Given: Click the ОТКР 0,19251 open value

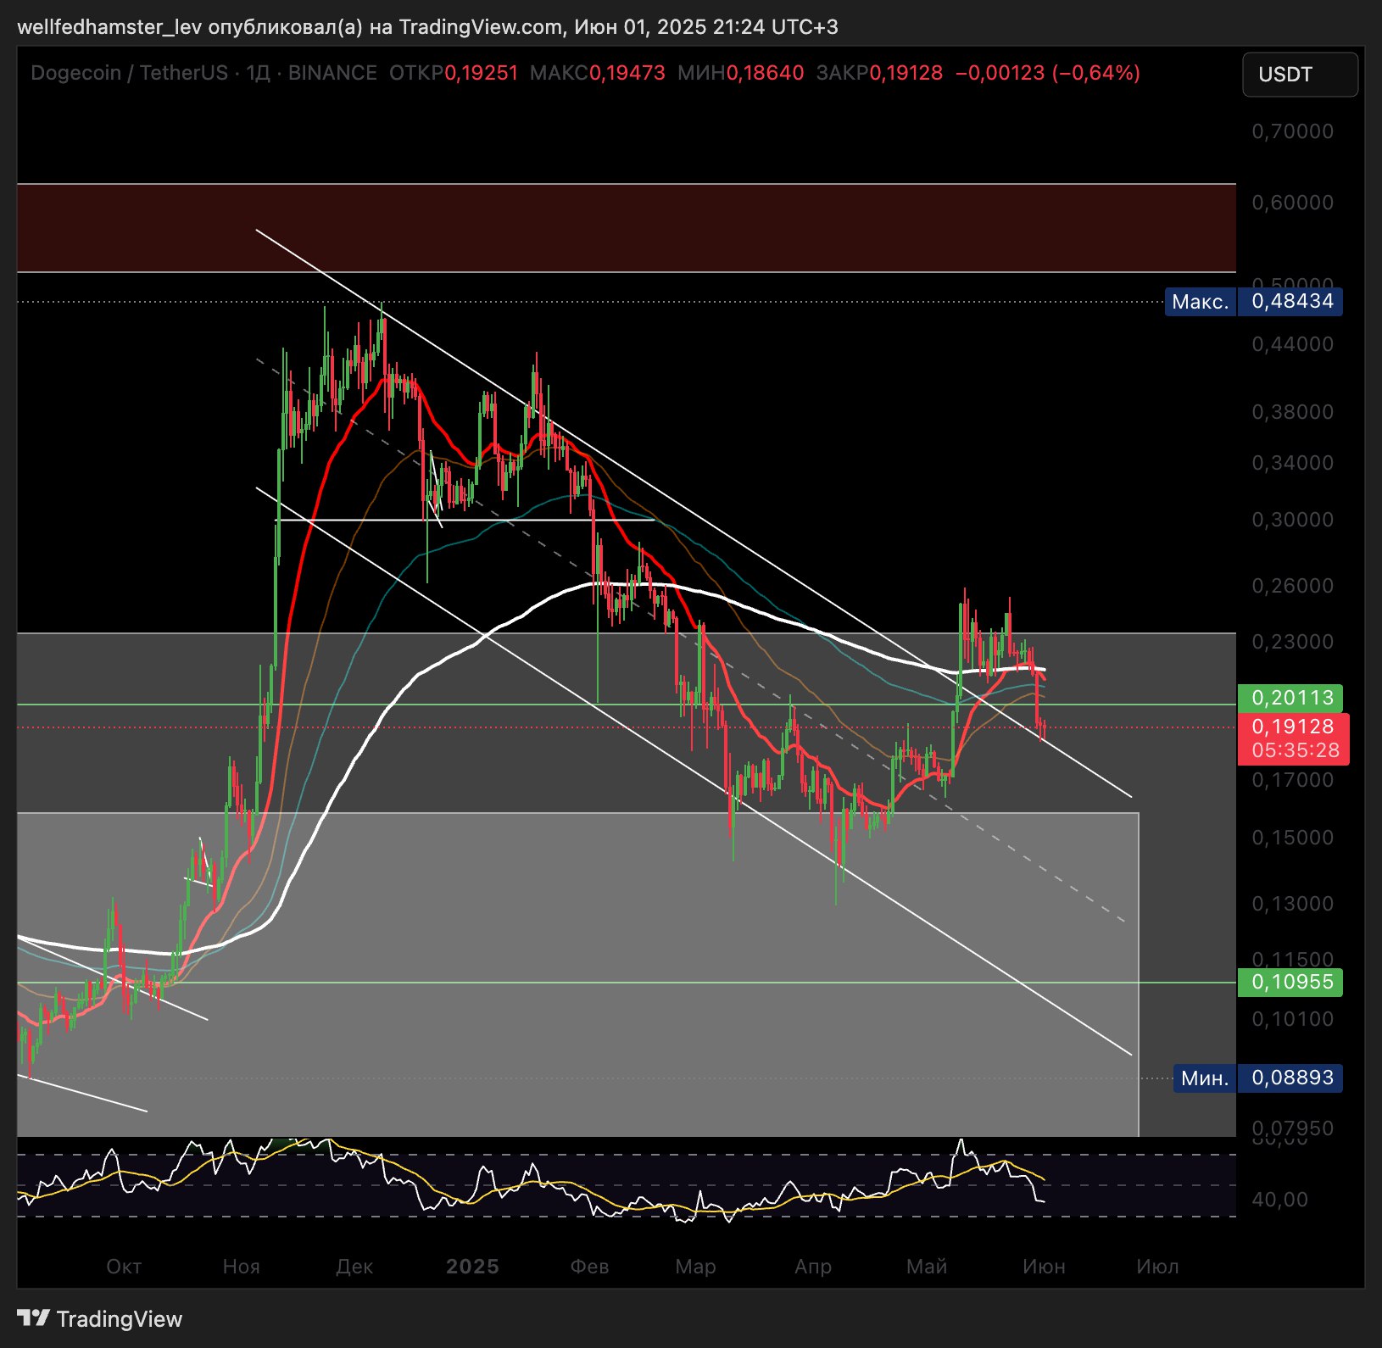Looking at the screenshot, I should click(x=454, y=73).
